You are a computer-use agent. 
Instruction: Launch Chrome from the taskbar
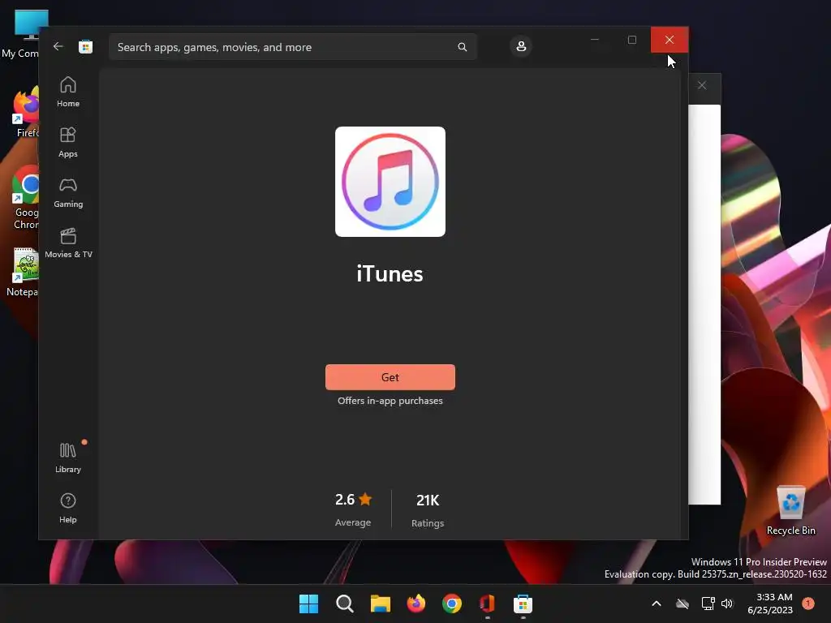(452, 604)
